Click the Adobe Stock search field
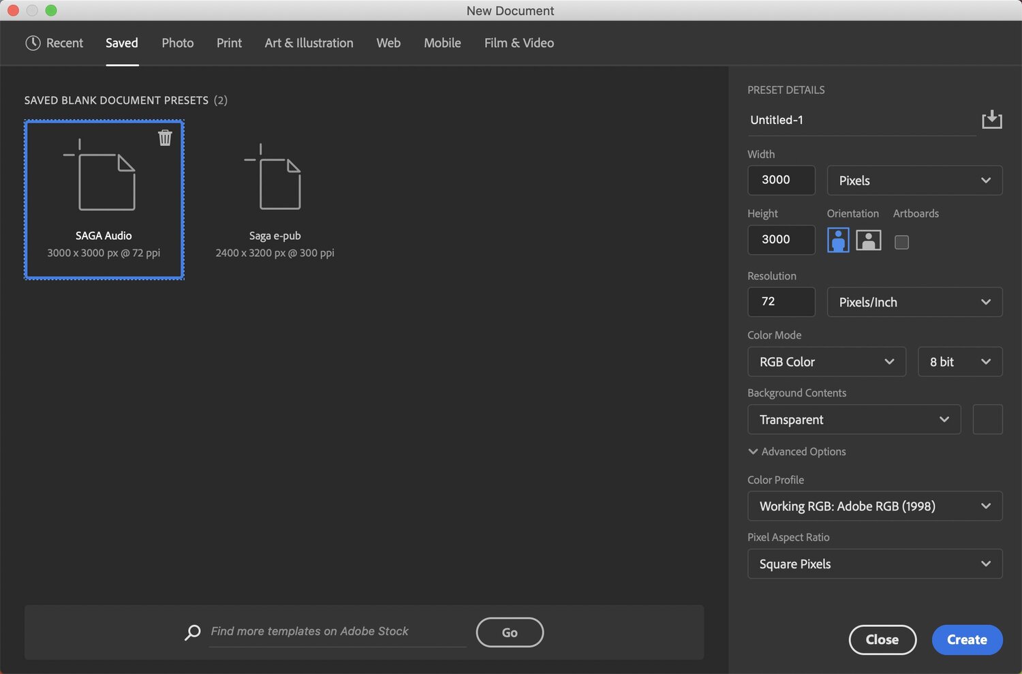This screenshot has height=674, width=1022. 338,632
